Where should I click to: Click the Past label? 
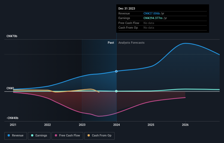pyautogui.click(x=111, y=43)
